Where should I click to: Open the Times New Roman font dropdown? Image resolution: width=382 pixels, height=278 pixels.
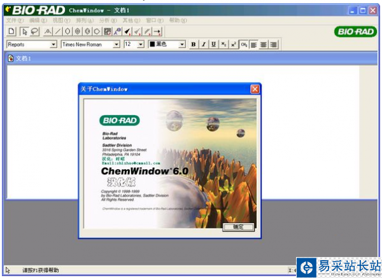click(117, 45)
